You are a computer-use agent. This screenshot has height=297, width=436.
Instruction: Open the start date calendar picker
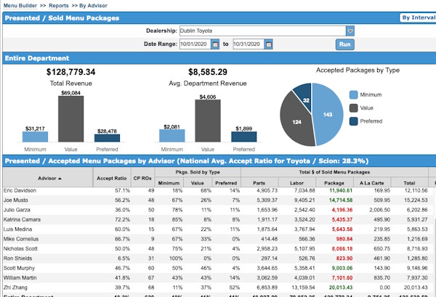(216, 44)
